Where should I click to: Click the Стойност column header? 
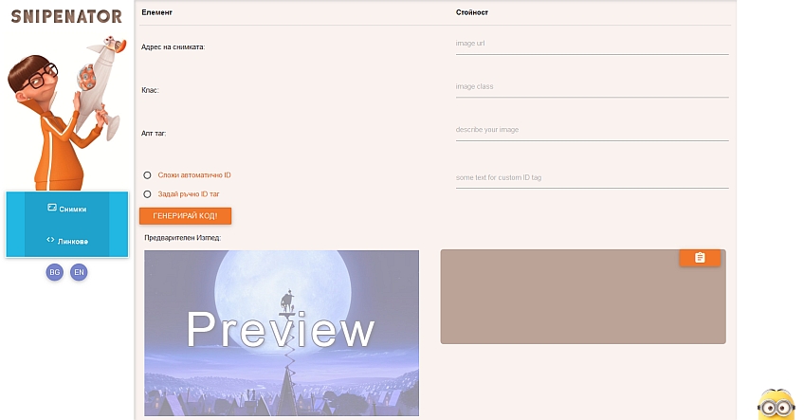click(x=472, y=12)
